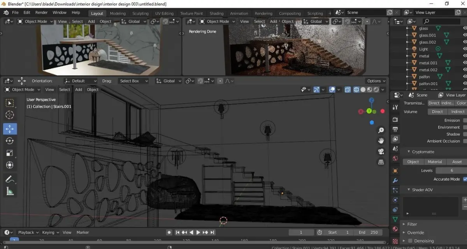Hide the glass.001 object
467x249 pixels.
click(x=465, y=35)
